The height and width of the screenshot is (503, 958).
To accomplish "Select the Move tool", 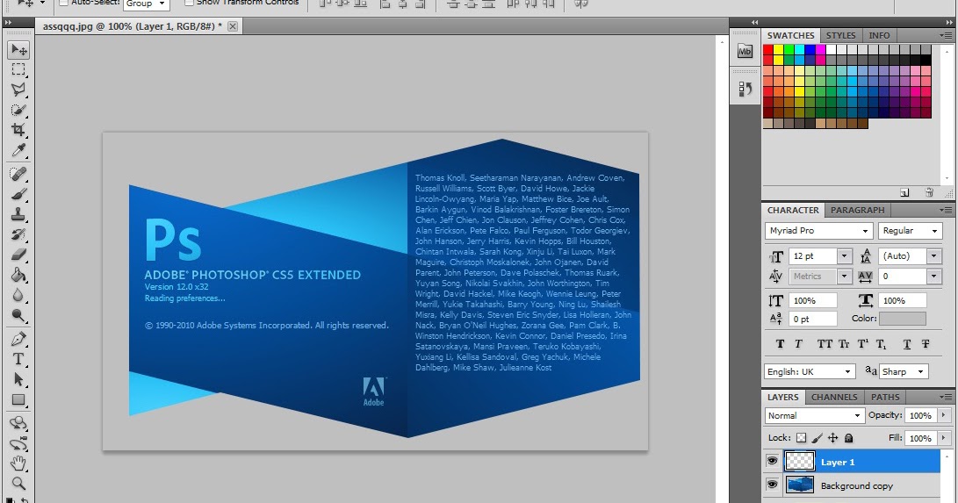I will (x=18, y=49).
